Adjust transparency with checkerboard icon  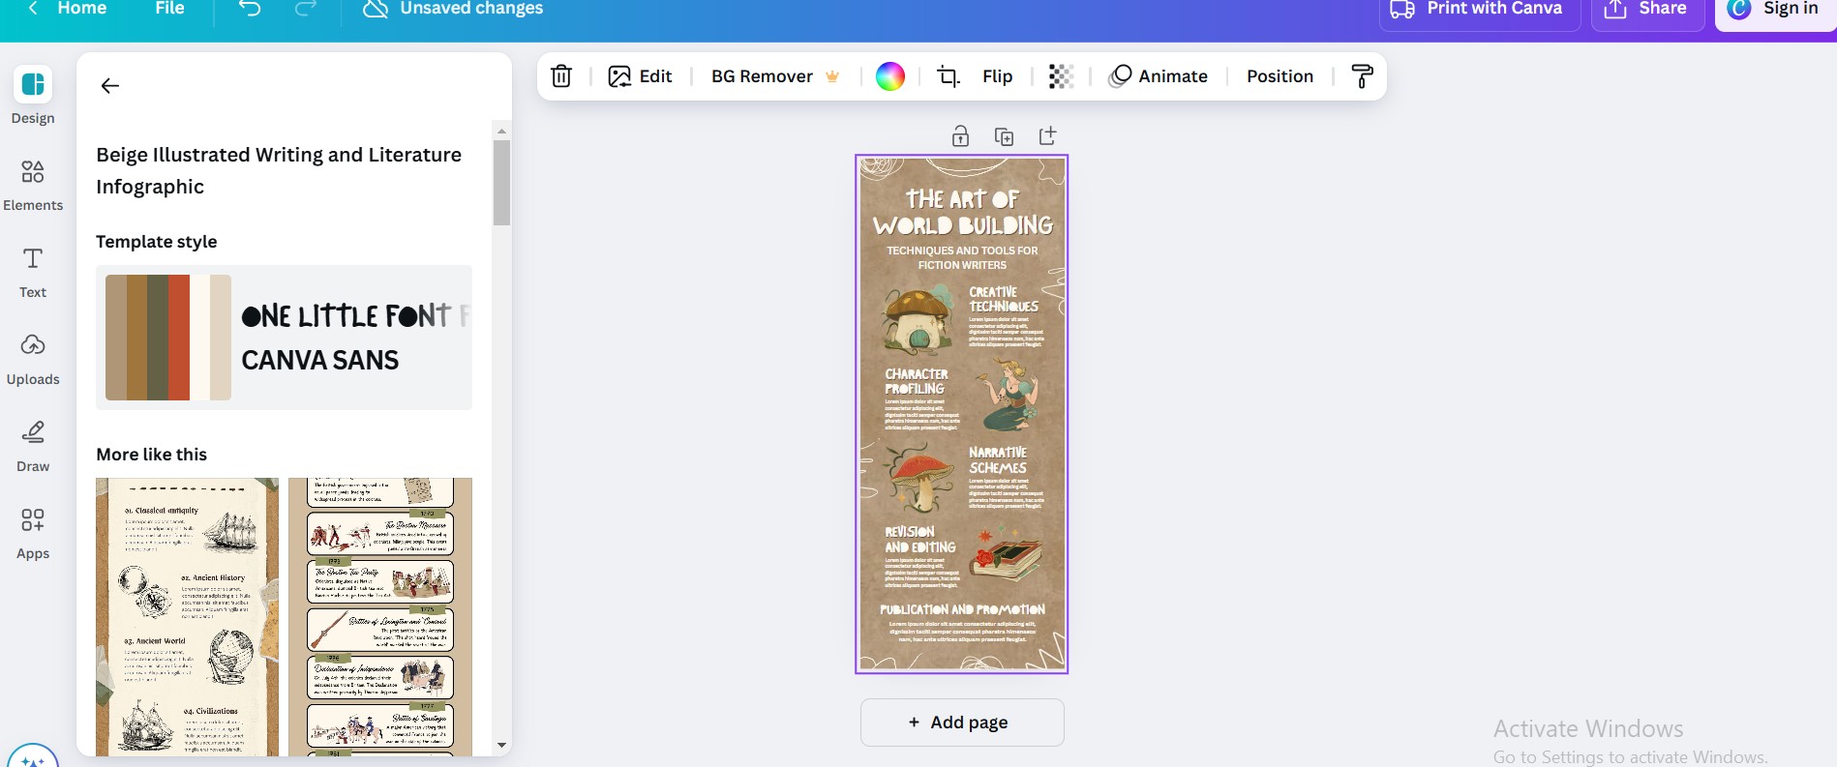click(1062, 76)
